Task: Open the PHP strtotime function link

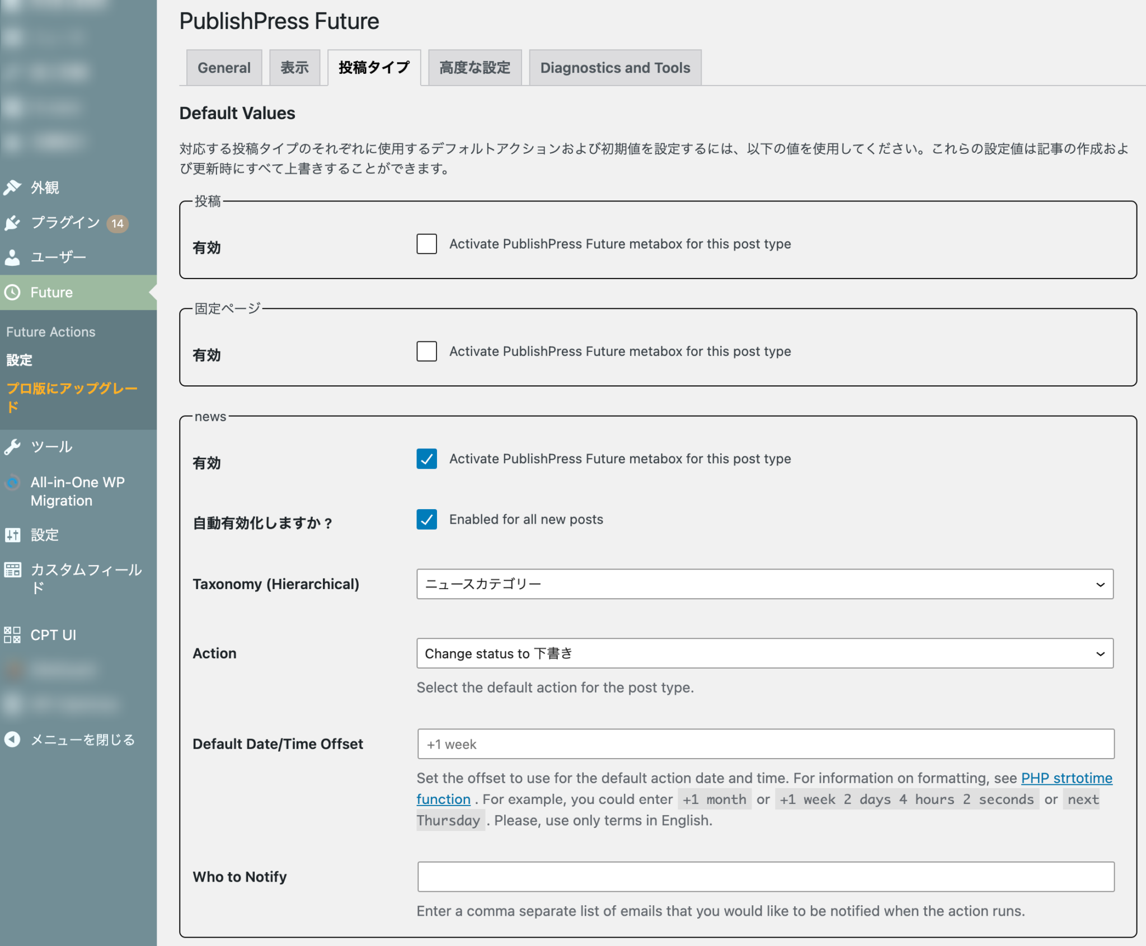Action: pos(1065,778)
